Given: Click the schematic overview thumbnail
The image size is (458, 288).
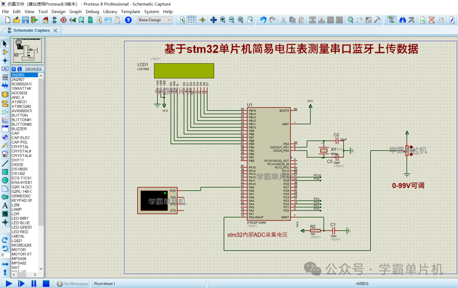Looking at the screenshot, I should point(28,51).
